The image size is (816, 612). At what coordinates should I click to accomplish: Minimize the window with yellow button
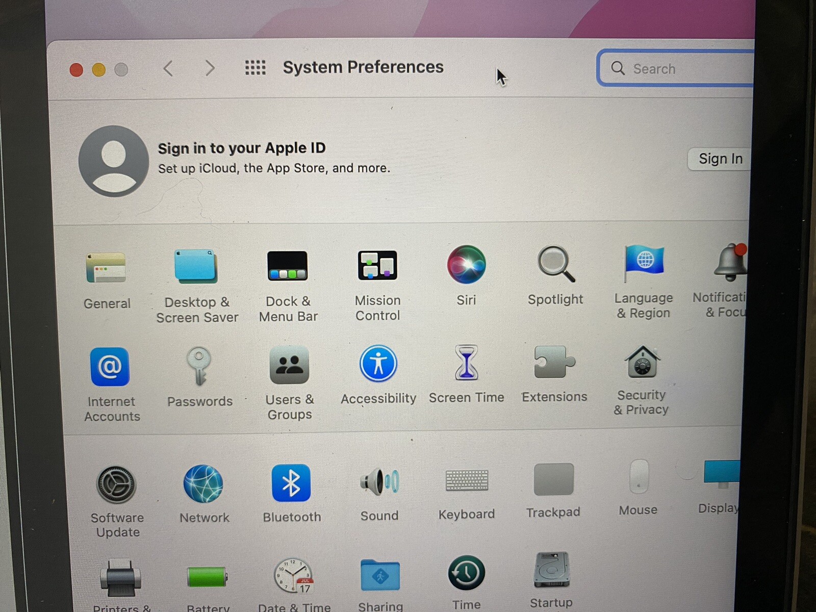(x=99, y=69)
